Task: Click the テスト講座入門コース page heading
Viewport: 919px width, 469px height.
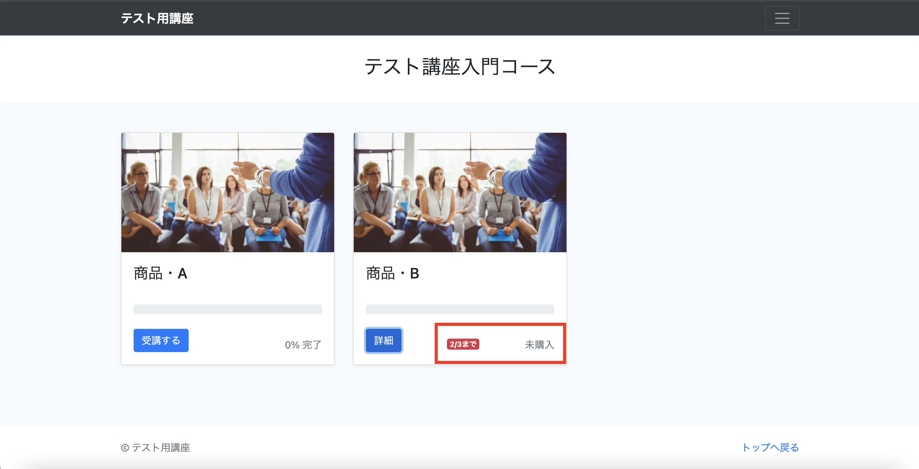Action: (459, 67)
